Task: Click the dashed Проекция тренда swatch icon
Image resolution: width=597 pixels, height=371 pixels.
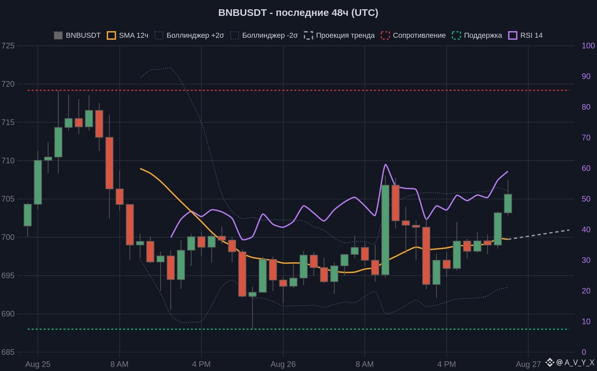Action: pyautogui.click(x=308, y=35)
